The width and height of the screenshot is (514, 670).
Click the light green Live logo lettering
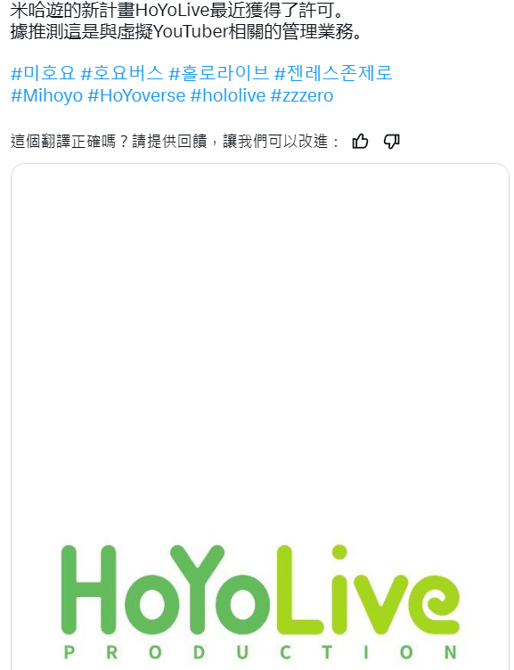tap(368, 590)
